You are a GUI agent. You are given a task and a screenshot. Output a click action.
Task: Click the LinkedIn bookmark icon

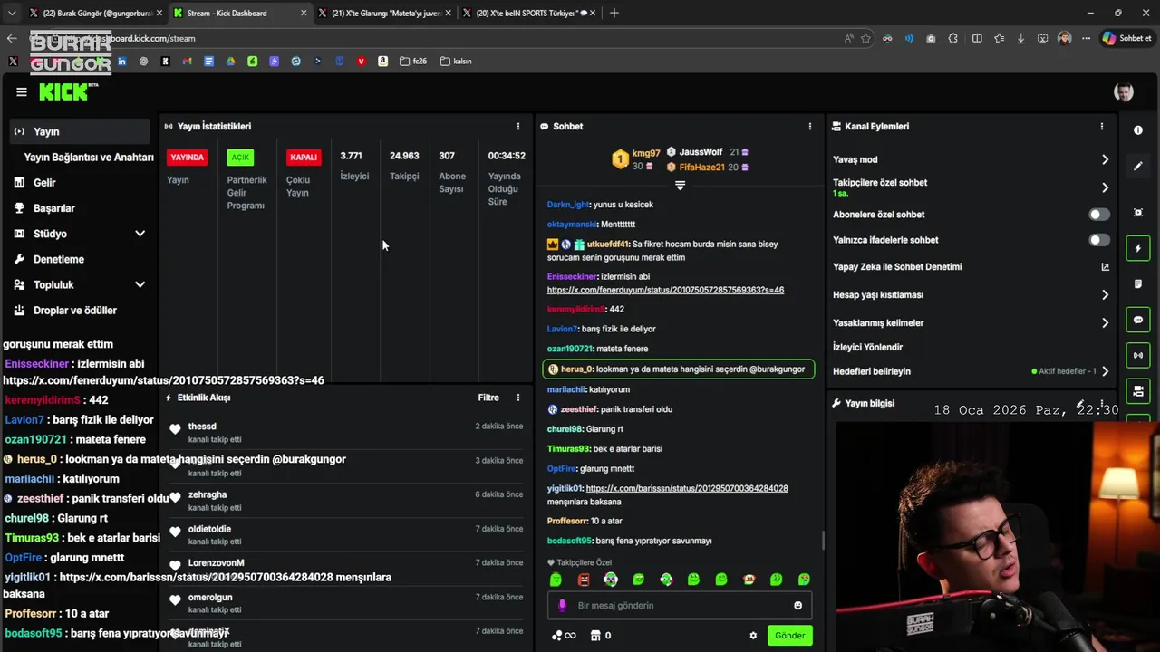121,62
